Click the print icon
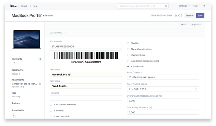 176,16
